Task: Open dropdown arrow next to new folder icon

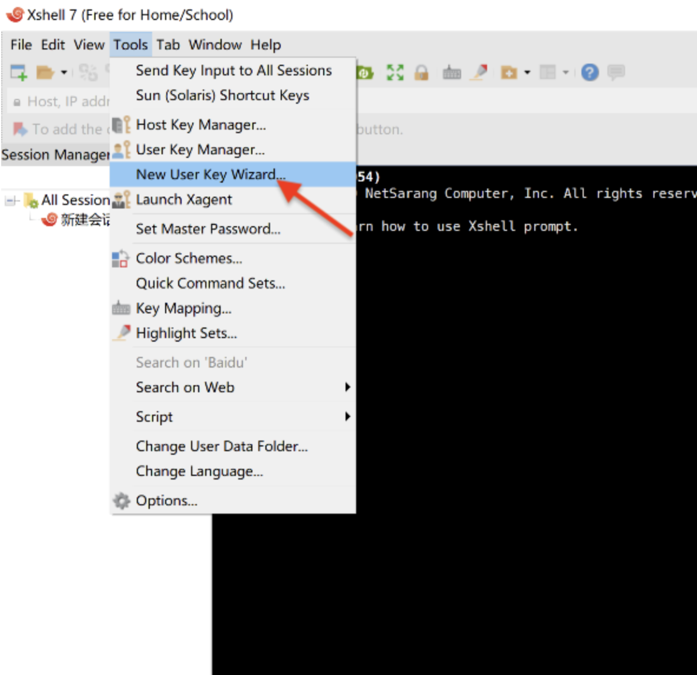Action: point(527,72)
